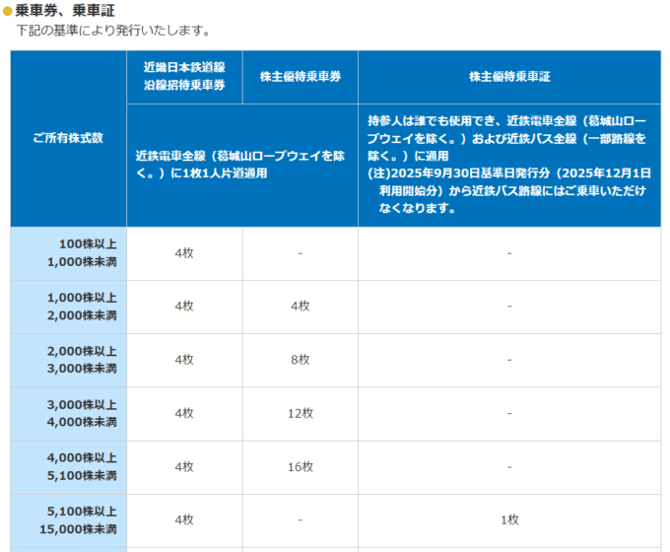Click row label '2,000株以上 3,000株未満'

[x=68, y=360]
